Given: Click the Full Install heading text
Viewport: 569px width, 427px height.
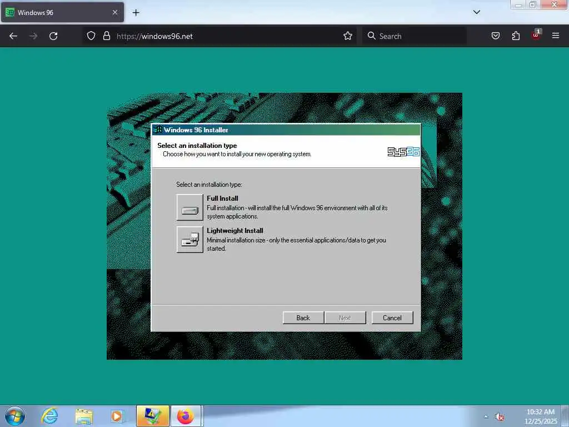Looking at the screenshot, I should tap(222, 198).
